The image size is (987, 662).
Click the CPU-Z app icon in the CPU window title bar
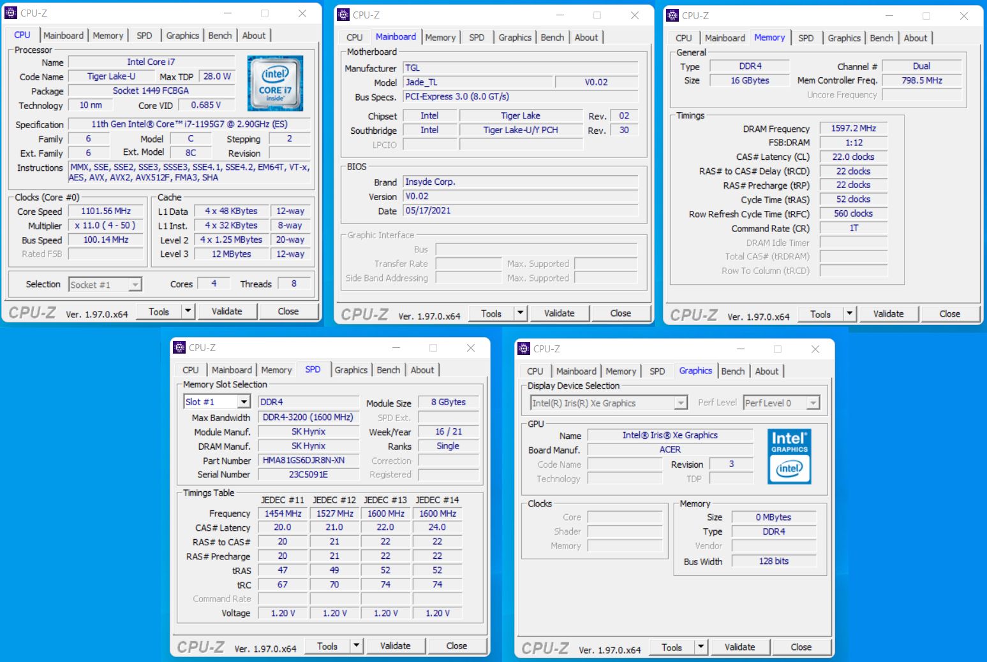pyautogui.click(x=11, y=13)
